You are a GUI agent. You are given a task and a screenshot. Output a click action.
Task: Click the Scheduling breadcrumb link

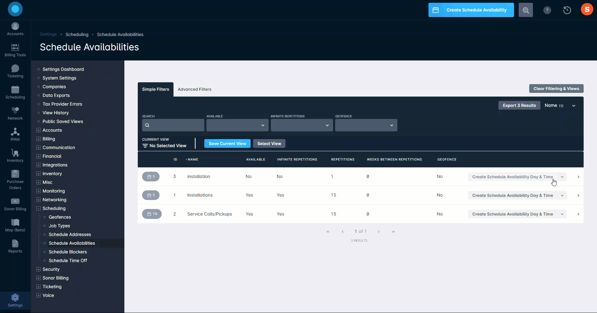tap(77, 34)
